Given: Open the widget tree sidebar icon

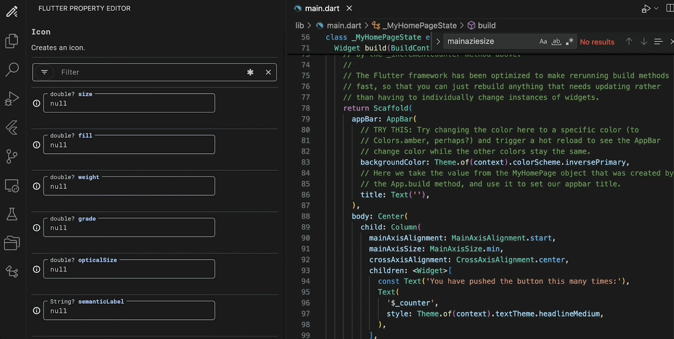Looking at the screenshot, I should [x=12, y=272].
